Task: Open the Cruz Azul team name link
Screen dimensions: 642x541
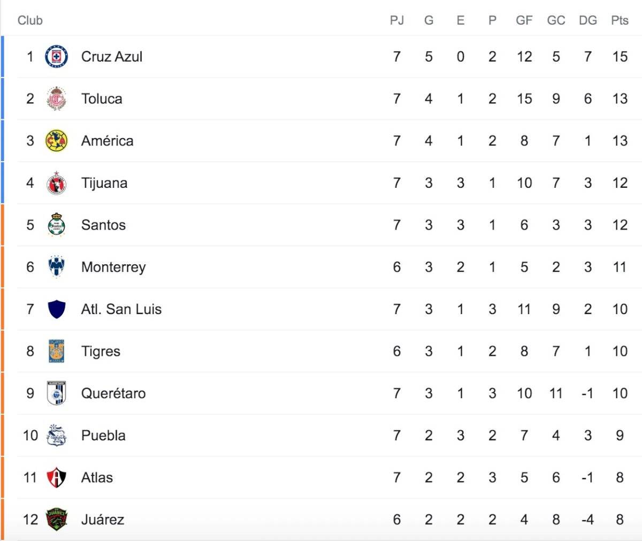Action: click(x=112, y=57)
